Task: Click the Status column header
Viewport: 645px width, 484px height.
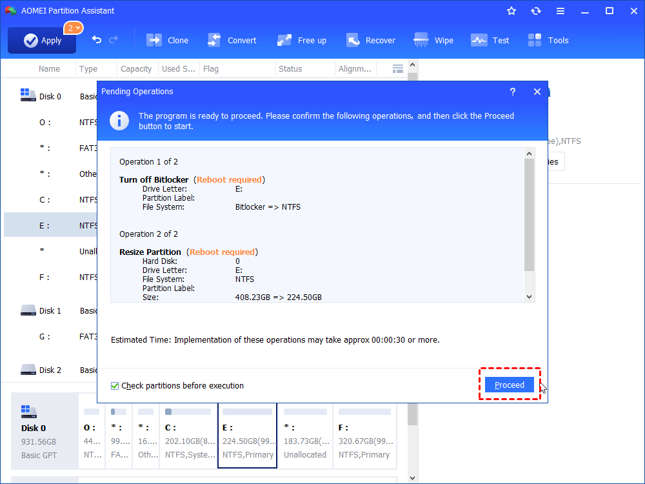Action: (x=290, y=69)
